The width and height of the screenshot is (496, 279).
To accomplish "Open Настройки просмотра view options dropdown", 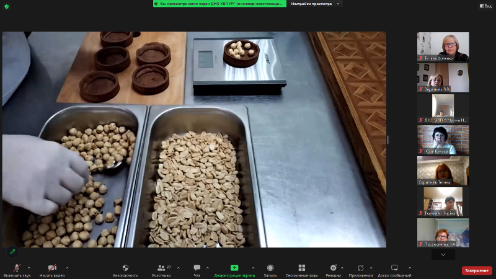I will pos(315,4).
